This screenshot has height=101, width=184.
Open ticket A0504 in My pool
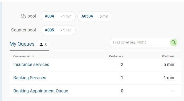[95, 16]
